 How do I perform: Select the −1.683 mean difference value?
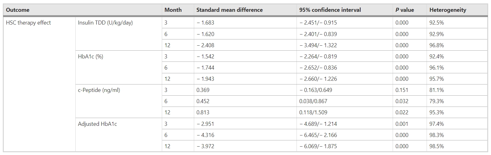[205, 23]
